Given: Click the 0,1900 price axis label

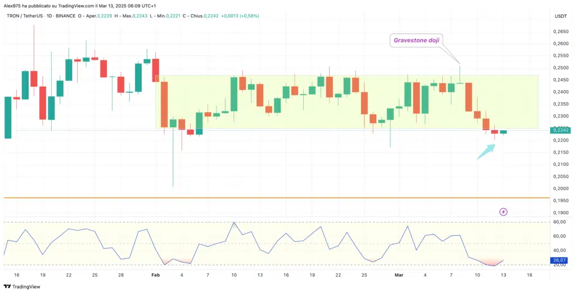Looking at the screenshot, I should coord(560,213).
